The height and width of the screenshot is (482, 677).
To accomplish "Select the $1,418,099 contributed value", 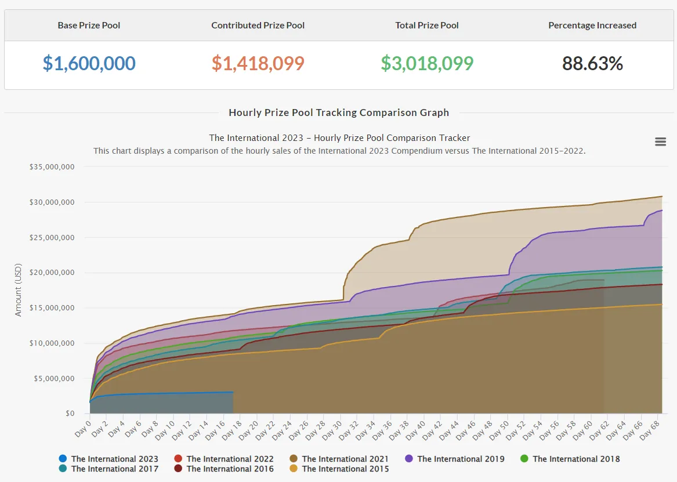I will (258, 63).
